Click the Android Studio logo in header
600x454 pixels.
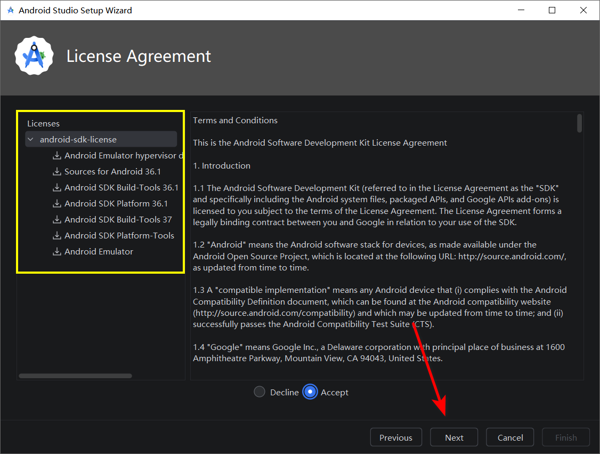34,56
